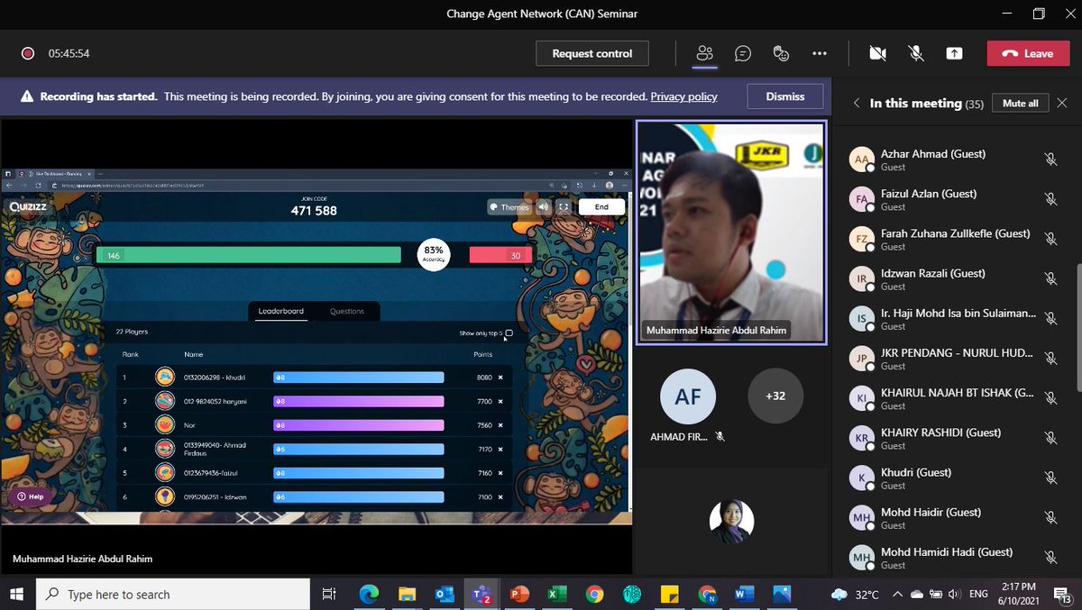Leave the meeting
This screenshot has width=1082, height=610.
(1028, 53)
